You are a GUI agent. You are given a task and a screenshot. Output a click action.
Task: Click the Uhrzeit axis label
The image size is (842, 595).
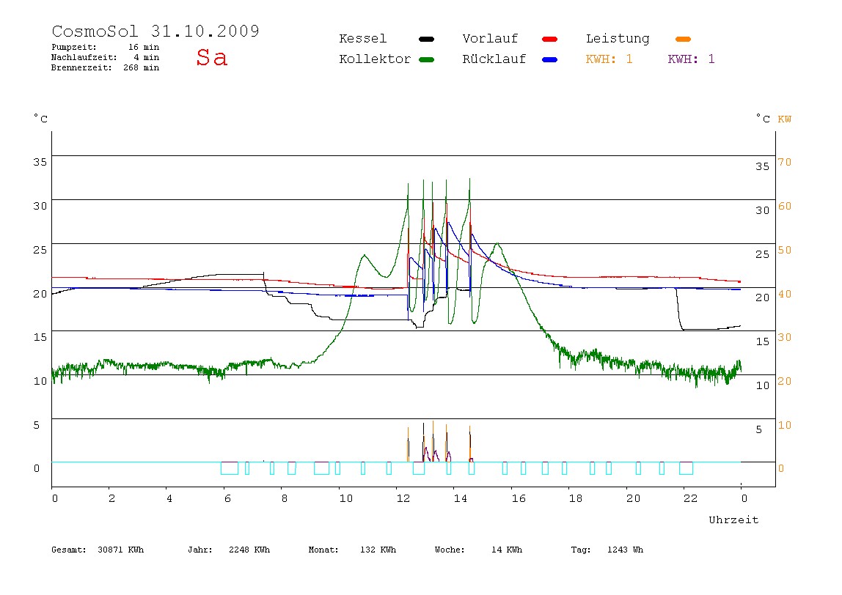[733, 520]
